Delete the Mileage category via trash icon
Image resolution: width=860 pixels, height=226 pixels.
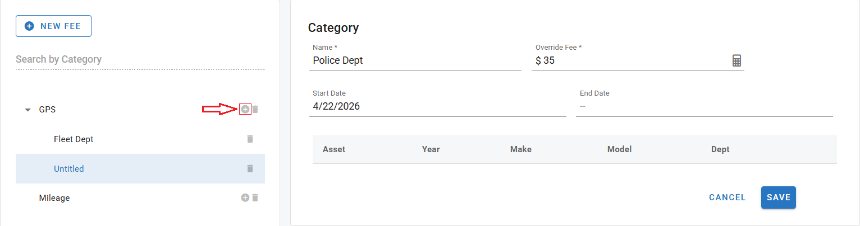pos(255,197)
